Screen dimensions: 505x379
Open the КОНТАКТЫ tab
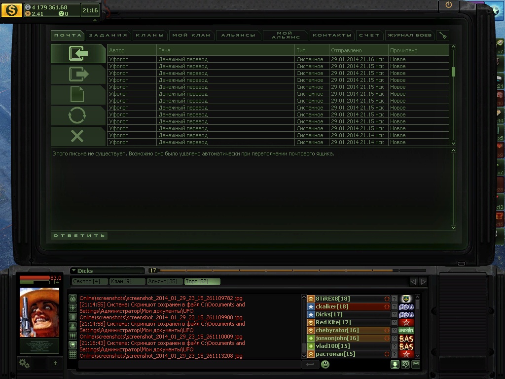click(332, 35)
